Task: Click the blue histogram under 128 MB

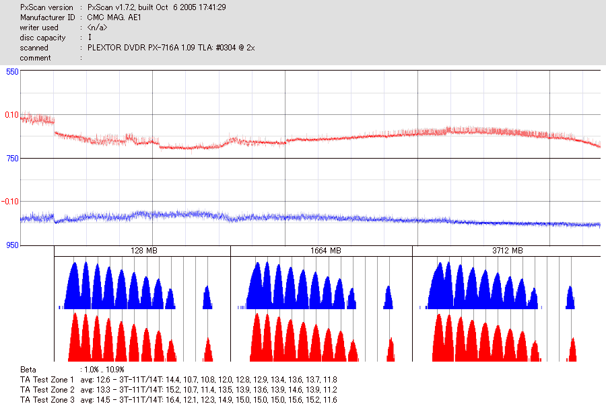Action: [135, 286]
